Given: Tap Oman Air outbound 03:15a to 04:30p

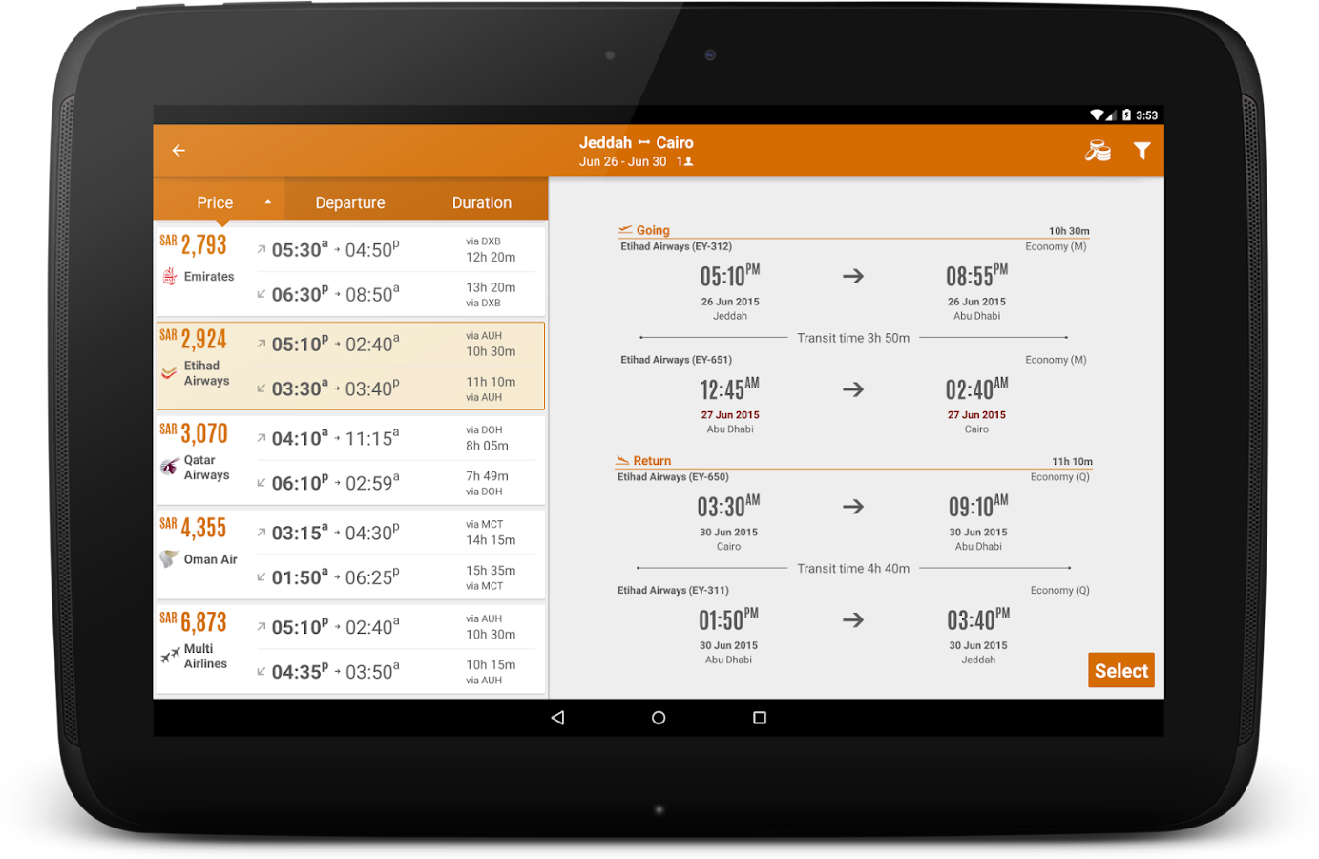Looking at the screenshot, I should pyautogui.click(x=335, y=533).
